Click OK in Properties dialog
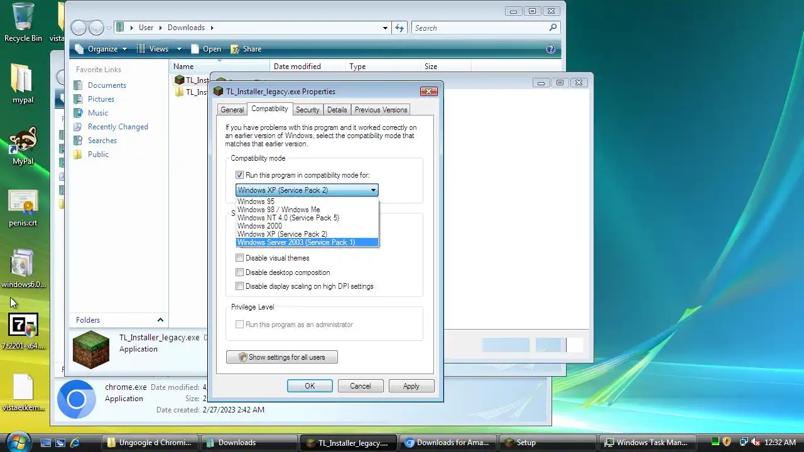The image size is (804, 452). [x=310, y=386]
